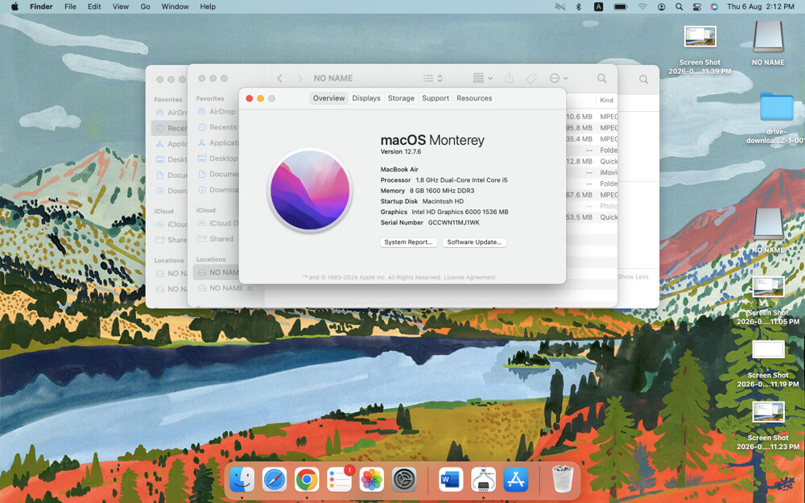Viewport: 805px width, 503px height.
Task: Click the date and time in menu bar
Action: (761, 6)
